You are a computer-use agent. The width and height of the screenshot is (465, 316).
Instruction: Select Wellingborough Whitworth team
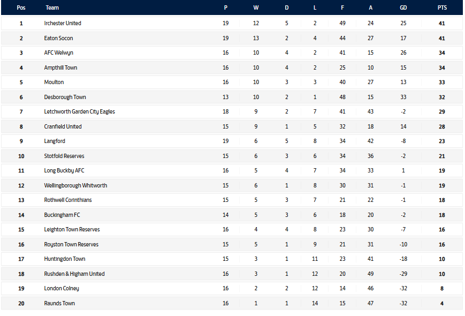pos(75,186)
